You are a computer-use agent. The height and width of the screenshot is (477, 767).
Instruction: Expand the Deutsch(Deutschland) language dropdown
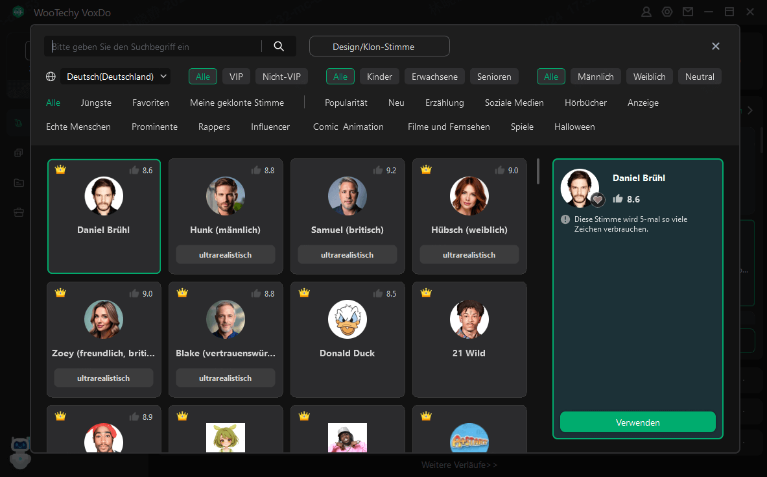point(115,77)
